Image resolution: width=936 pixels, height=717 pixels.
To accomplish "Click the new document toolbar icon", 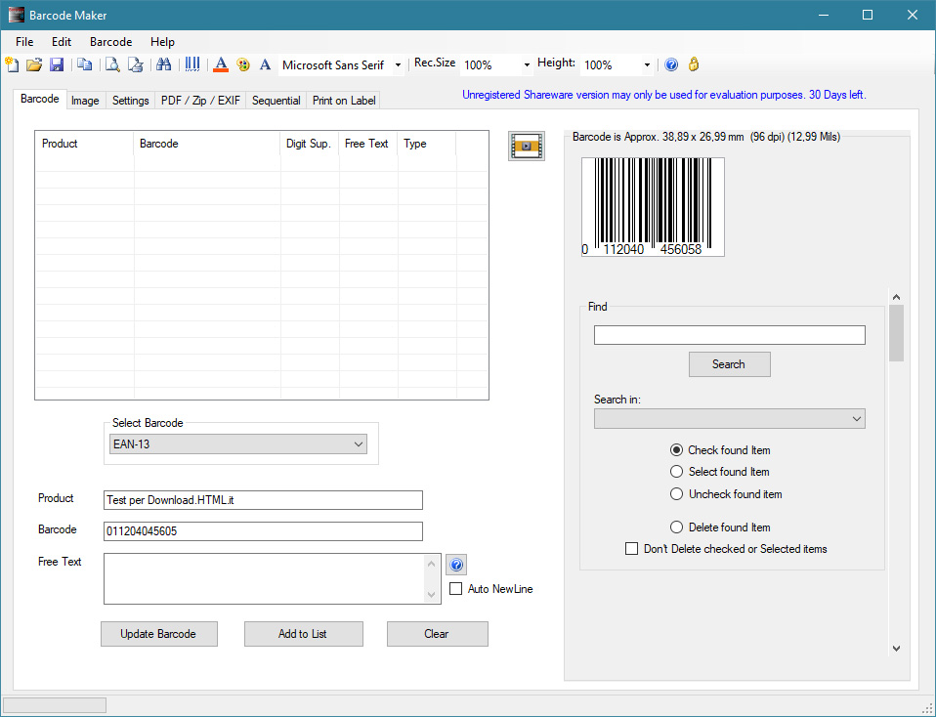I will coord(12,65).
